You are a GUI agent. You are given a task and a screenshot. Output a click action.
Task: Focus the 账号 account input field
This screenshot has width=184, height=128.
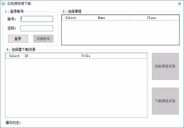(x=37, y=19)
